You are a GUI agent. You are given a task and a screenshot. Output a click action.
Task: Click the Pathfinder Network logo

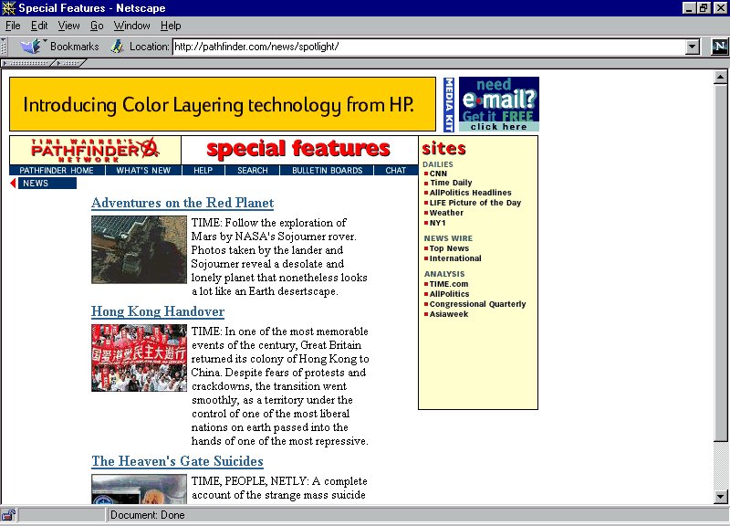(x=95, y=150)
